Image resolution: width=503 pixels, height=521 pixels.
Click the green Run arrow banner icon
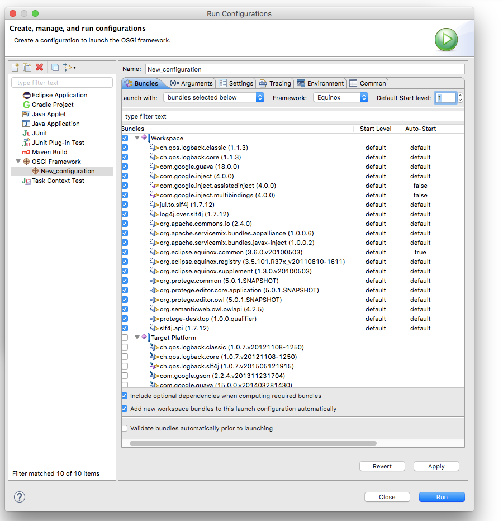click(446, 40)
